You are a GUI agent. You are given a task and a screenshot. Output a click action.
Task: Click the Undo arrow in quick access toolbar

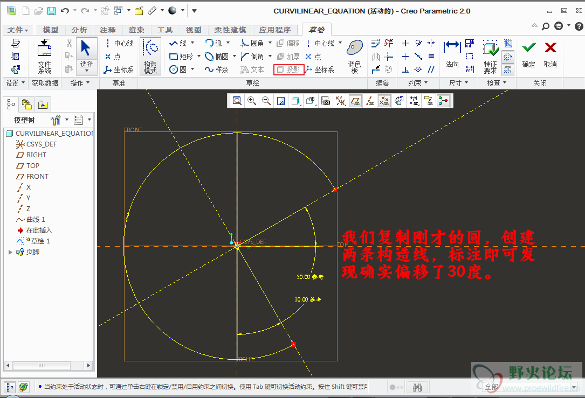65,11
